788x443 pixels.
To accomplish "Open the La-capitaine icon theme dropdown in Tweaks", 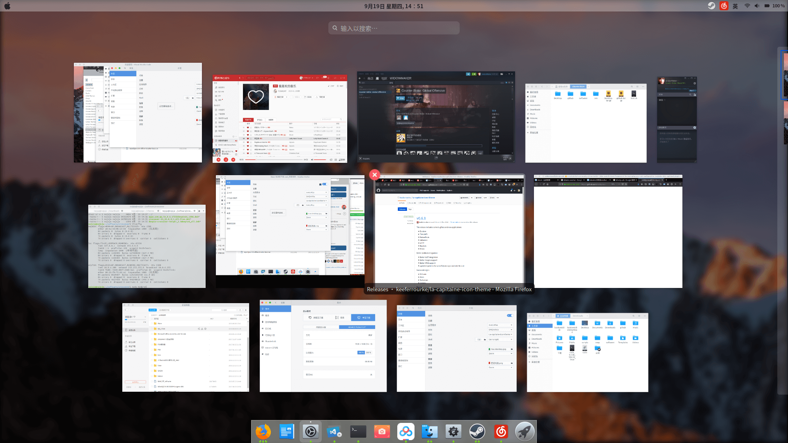I will [x=500, y=334].
